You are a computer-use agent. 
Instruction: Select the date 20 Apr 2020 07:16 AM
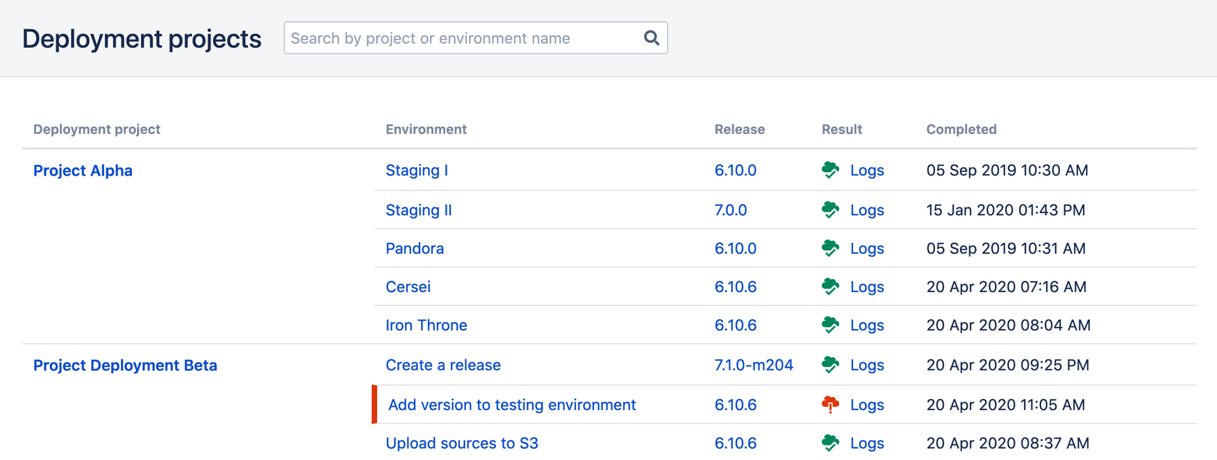[x=1007, y=287]
